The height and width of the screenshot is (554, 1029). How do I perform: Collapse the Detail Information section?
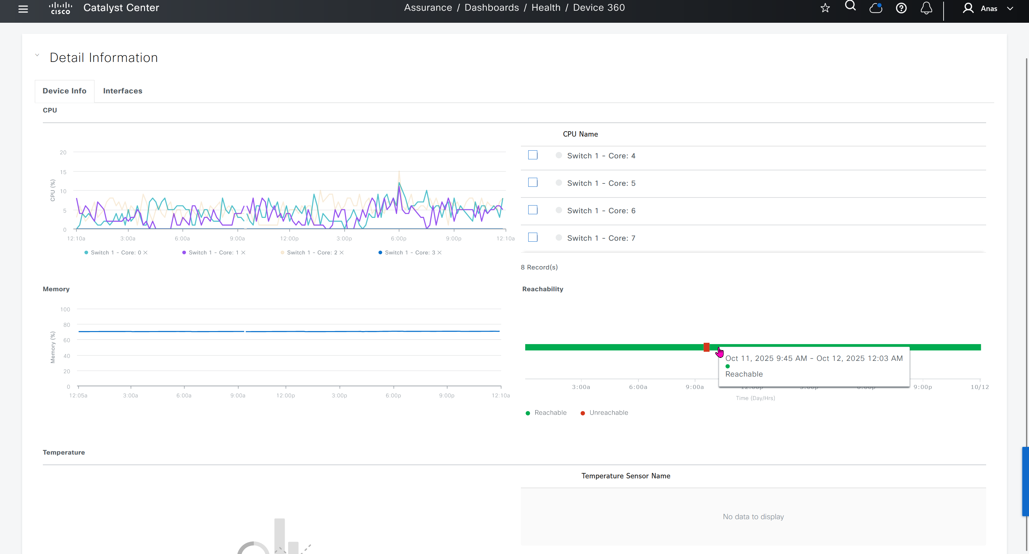point(37,55)
